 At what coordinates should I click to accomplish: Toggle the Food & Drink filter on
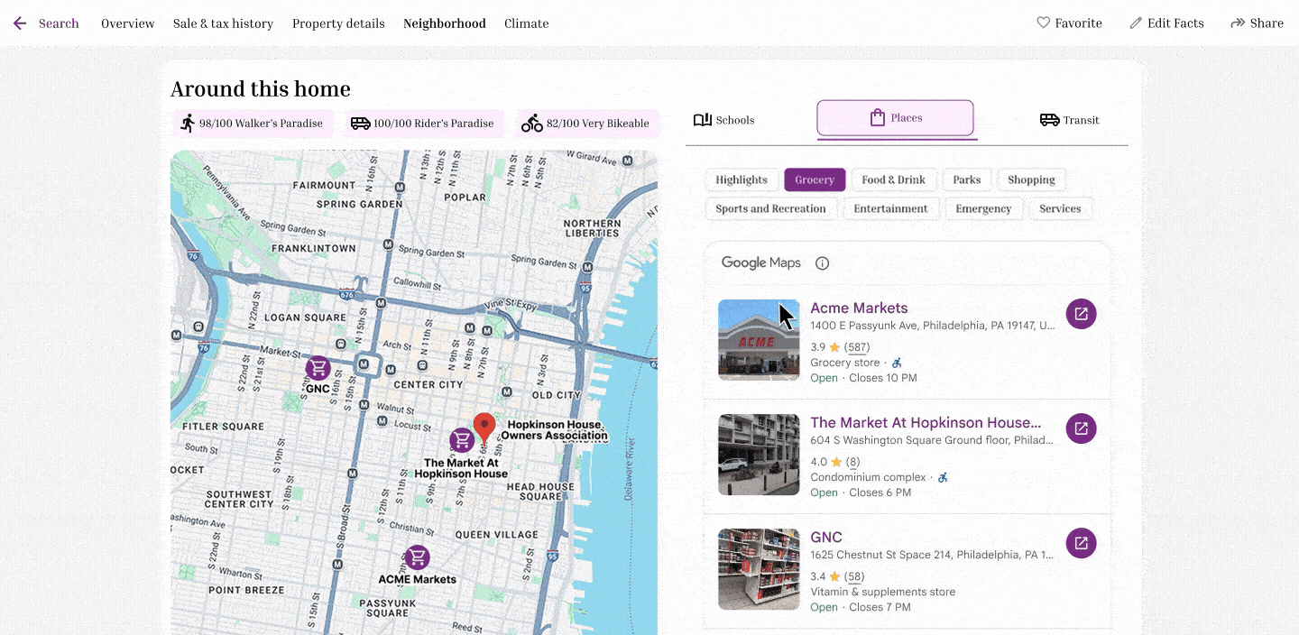pyautogui.click(x=893, y=179)
